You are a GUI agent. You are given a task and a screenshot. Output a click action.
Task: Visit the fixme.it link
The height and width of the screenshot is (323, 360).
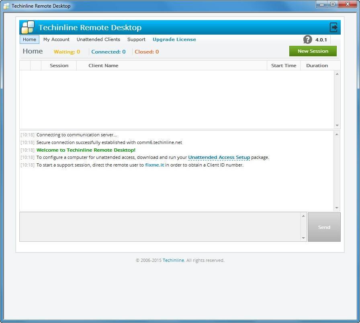[x=155, y=165]
